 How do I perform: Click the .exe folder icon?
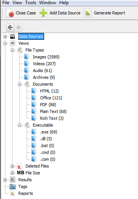pyautogui.click(x=34, y=132)
